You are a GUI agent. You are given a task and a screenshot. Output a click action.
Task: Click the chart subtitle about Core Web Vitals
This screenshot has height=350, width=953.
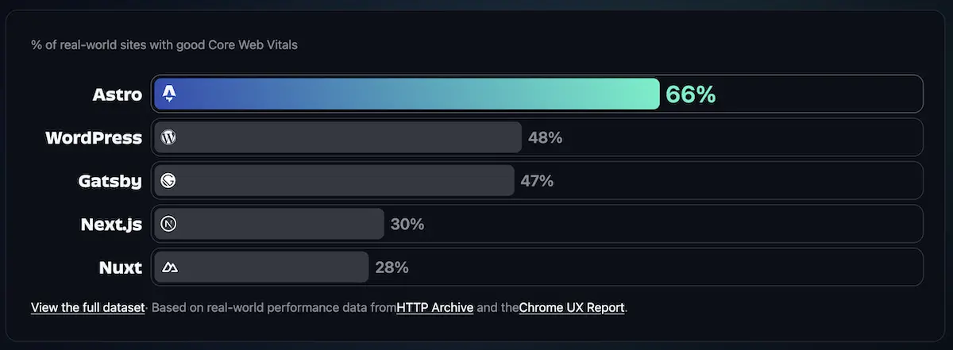[x=164, y=44]
